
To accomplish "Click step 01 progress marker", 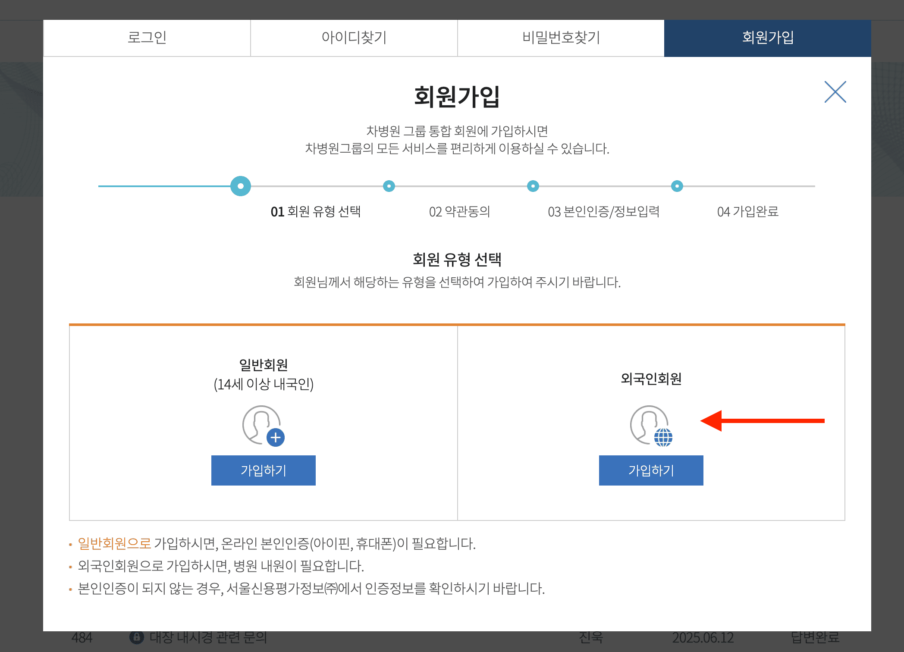I will (x=241, y=186).
